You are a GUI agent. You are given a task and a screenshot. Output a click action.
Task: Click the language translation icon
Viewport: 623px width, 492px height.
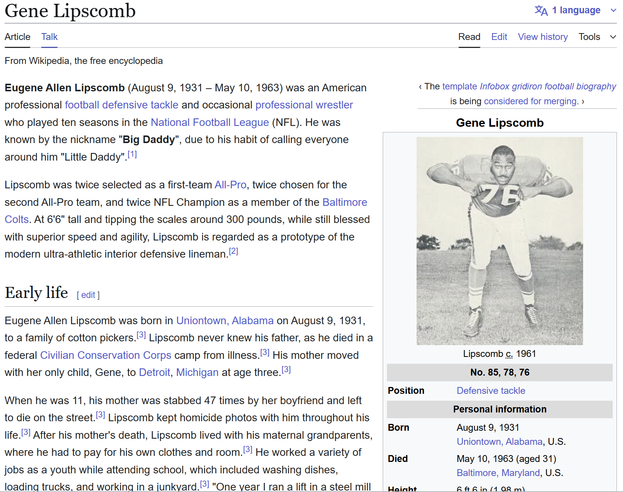click(x=541, y=10)
